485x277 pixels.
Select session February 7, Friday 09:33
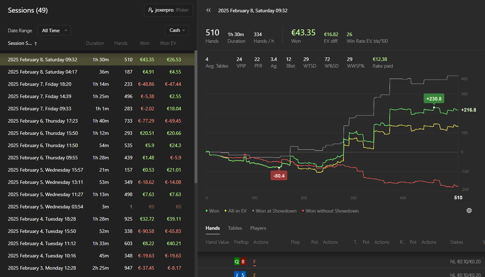click(x=97, y=109)
